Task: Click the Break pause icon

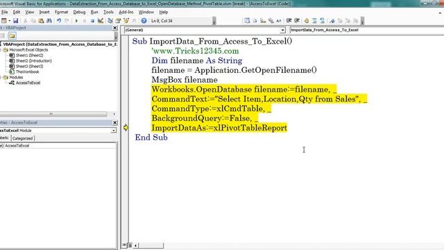Action: click(85, 21)
